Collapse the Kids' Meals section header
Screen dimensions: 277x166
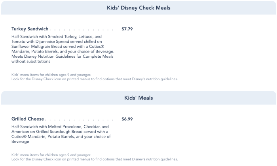tap(138, 98)
